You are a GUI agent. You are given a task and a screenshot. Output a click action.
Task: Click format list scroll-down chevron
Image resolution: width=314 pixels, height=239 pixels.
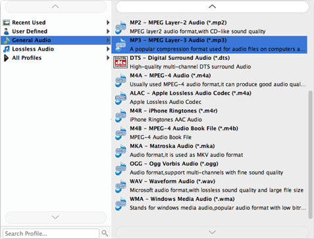[212, 232]
